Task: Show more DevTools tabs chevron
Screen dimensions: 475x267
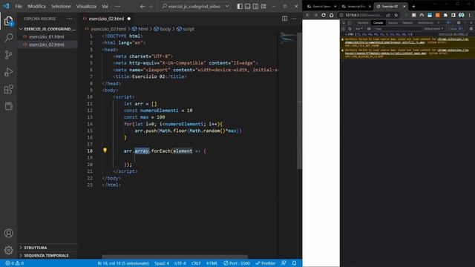Action: 439,23
